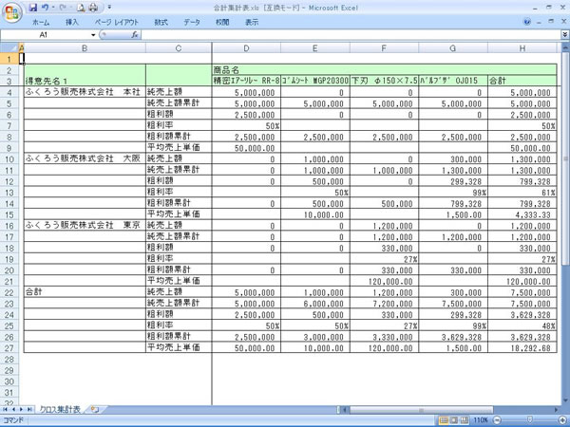Select cell showing 61% gross margin

[522, 192]
